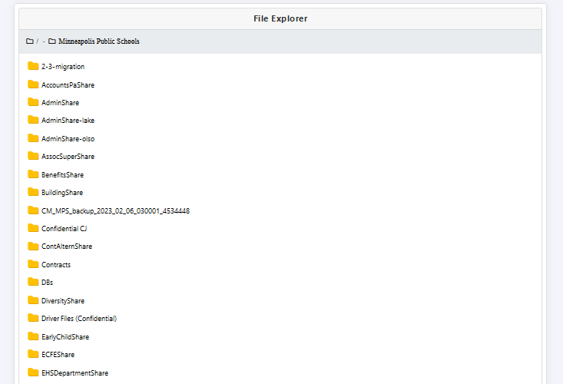Open the CM_MPS_backup_2023_02_06 folder
Image resolution: width=563 pixels, height=384 pixels.
pyautogui.click(x=115, y=210)
